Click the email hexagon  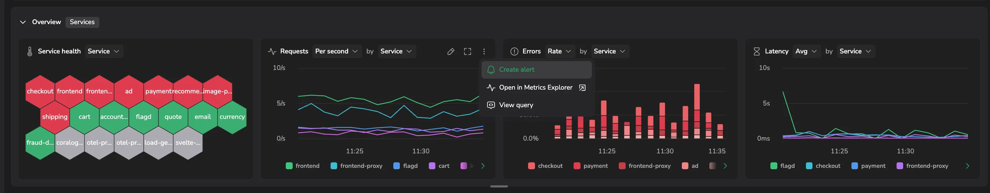point(203,117)
